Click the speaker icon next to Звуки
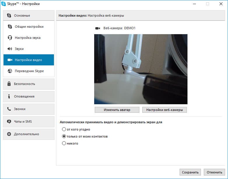Screen dimensions: 228x179 pos(10,49)
